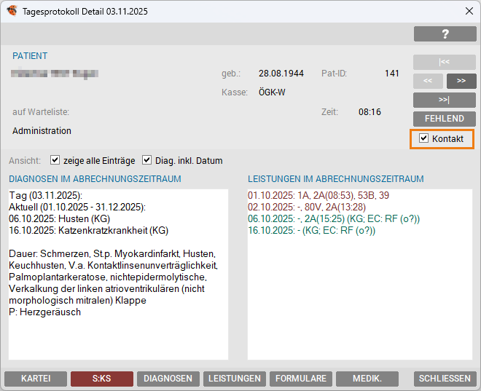Open the FORMULARE section
Viewport: 481px width, 391px height.
[300, 379]
